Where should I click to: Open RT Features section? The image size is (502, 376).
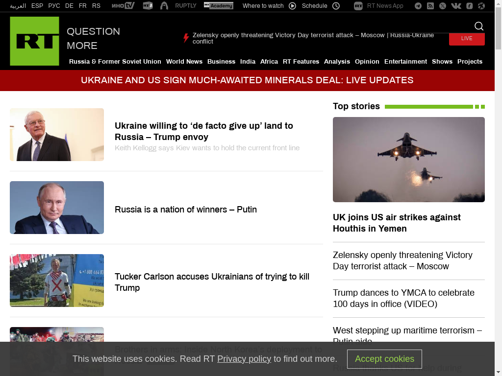(x=301, y=61)
